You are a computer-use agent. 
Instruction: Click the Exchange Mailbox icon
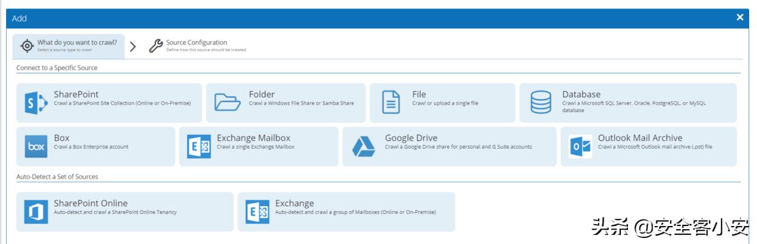199,147
